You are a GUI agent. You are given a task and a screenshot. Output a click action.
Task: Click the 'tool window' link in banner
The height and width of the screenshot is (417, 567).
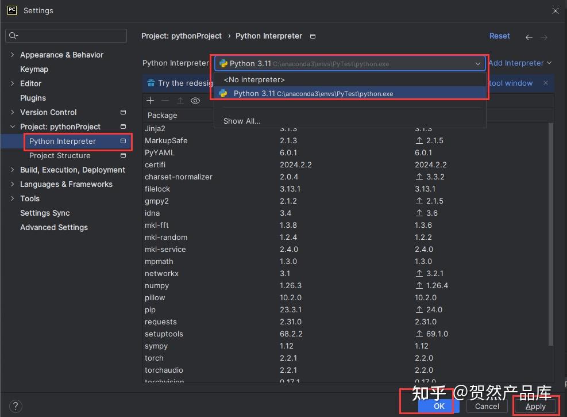(x=511, y=83)
